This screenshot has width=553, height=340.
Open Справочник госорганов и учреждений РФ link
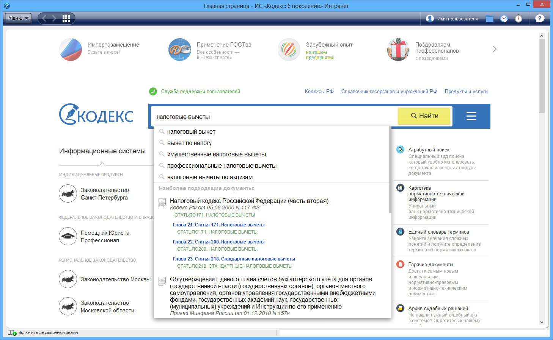(389, 92)
